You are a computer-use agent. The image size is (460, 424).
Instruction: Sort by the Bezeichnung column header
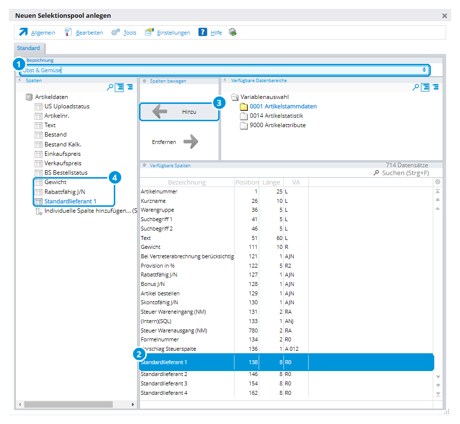[x=187, y=182]
